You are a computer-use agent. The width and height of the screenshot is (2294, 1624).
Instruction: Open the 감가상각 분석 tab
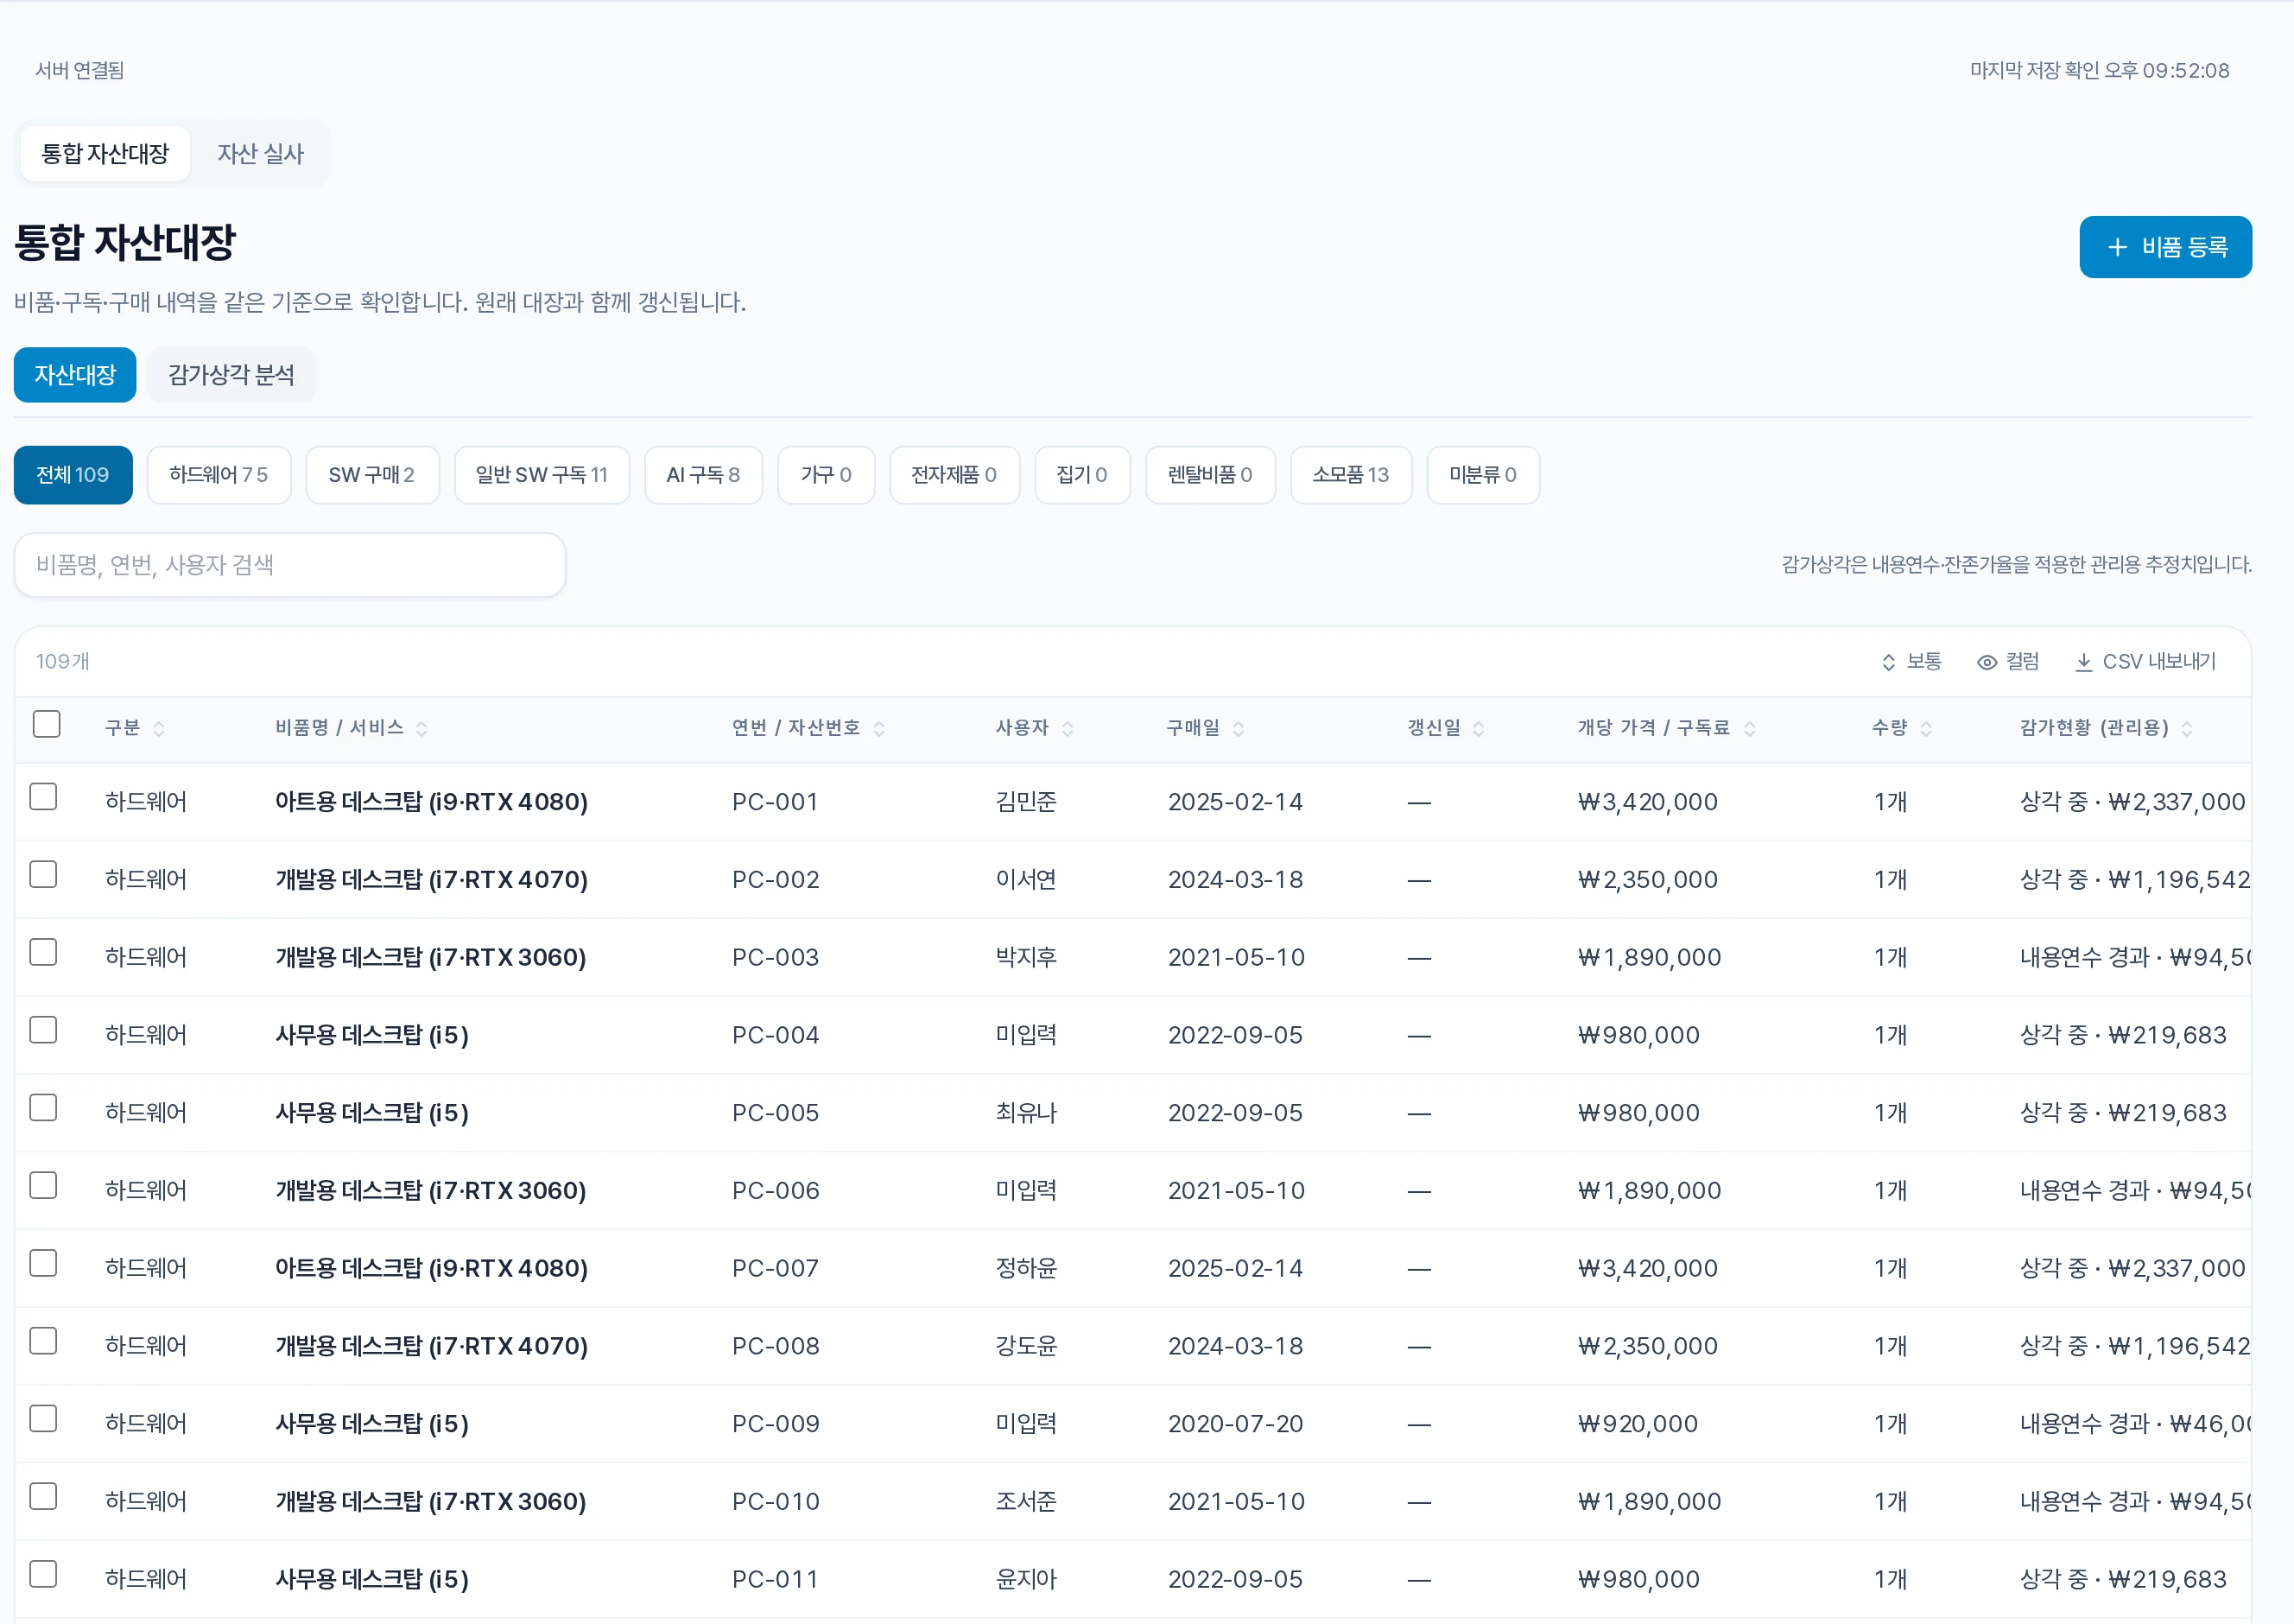[231, 375]
